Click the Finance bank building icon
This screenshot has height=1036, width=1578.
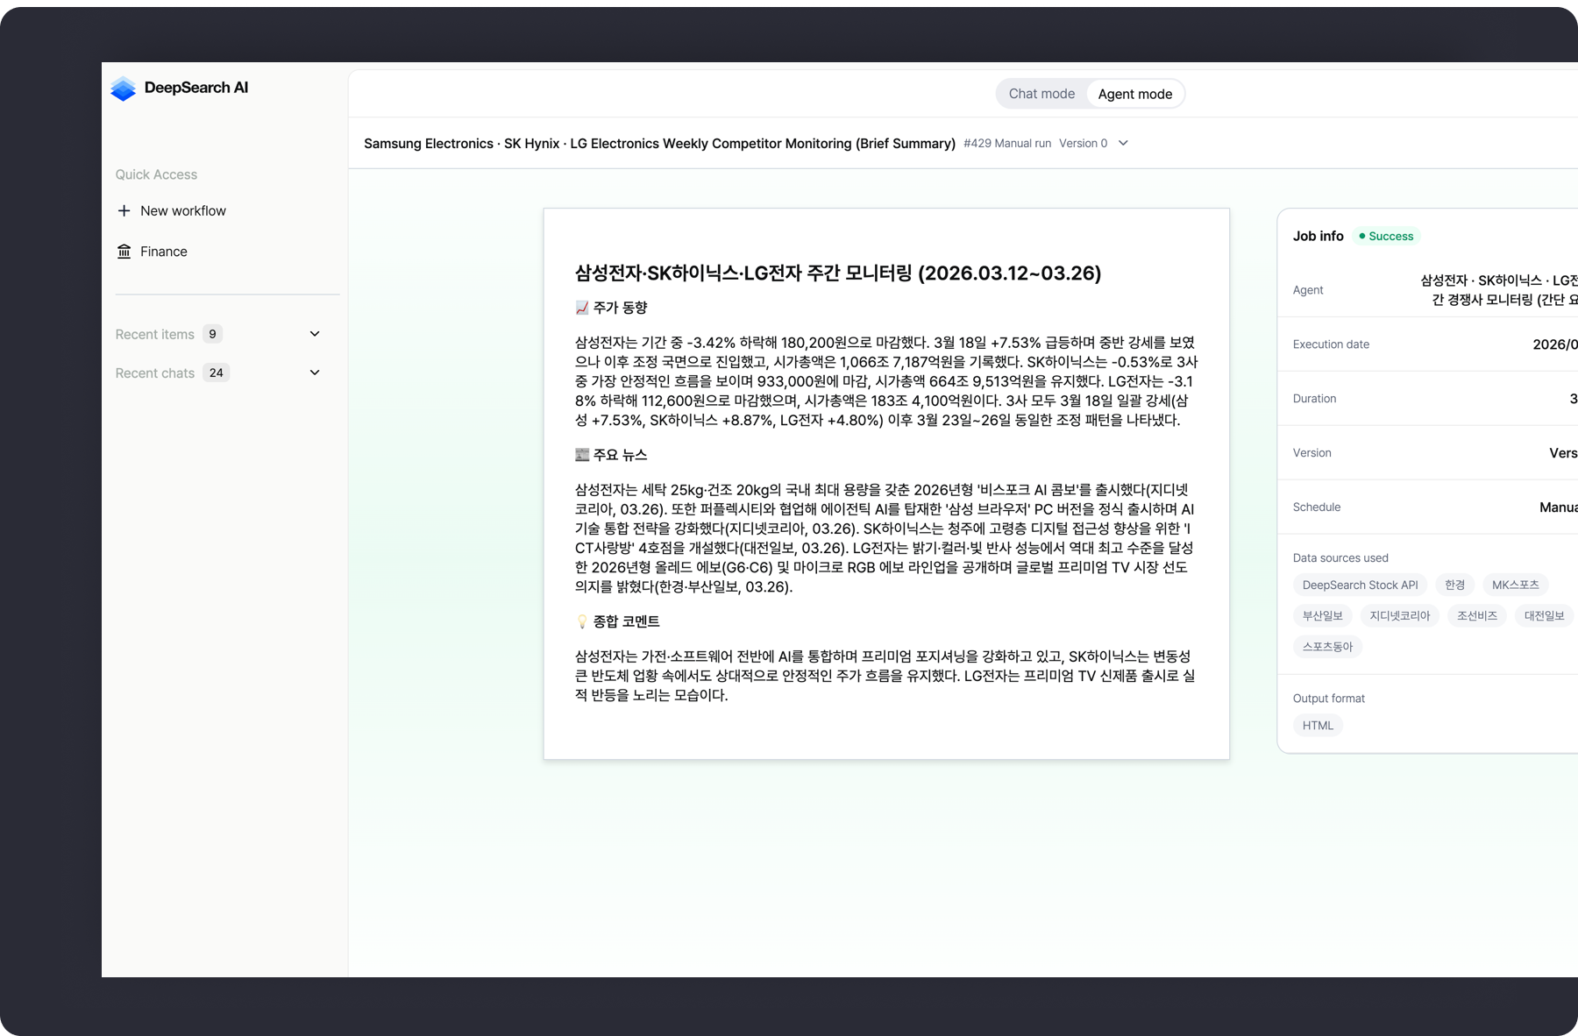pos(124,252)
